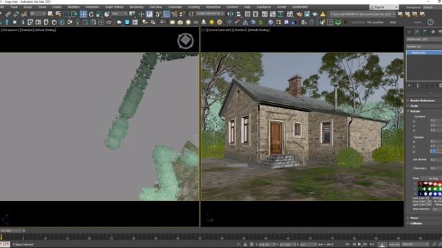Viewport: 442px width, 248px height.
Task: Open the Tools menu
Action: click(14, 7)
